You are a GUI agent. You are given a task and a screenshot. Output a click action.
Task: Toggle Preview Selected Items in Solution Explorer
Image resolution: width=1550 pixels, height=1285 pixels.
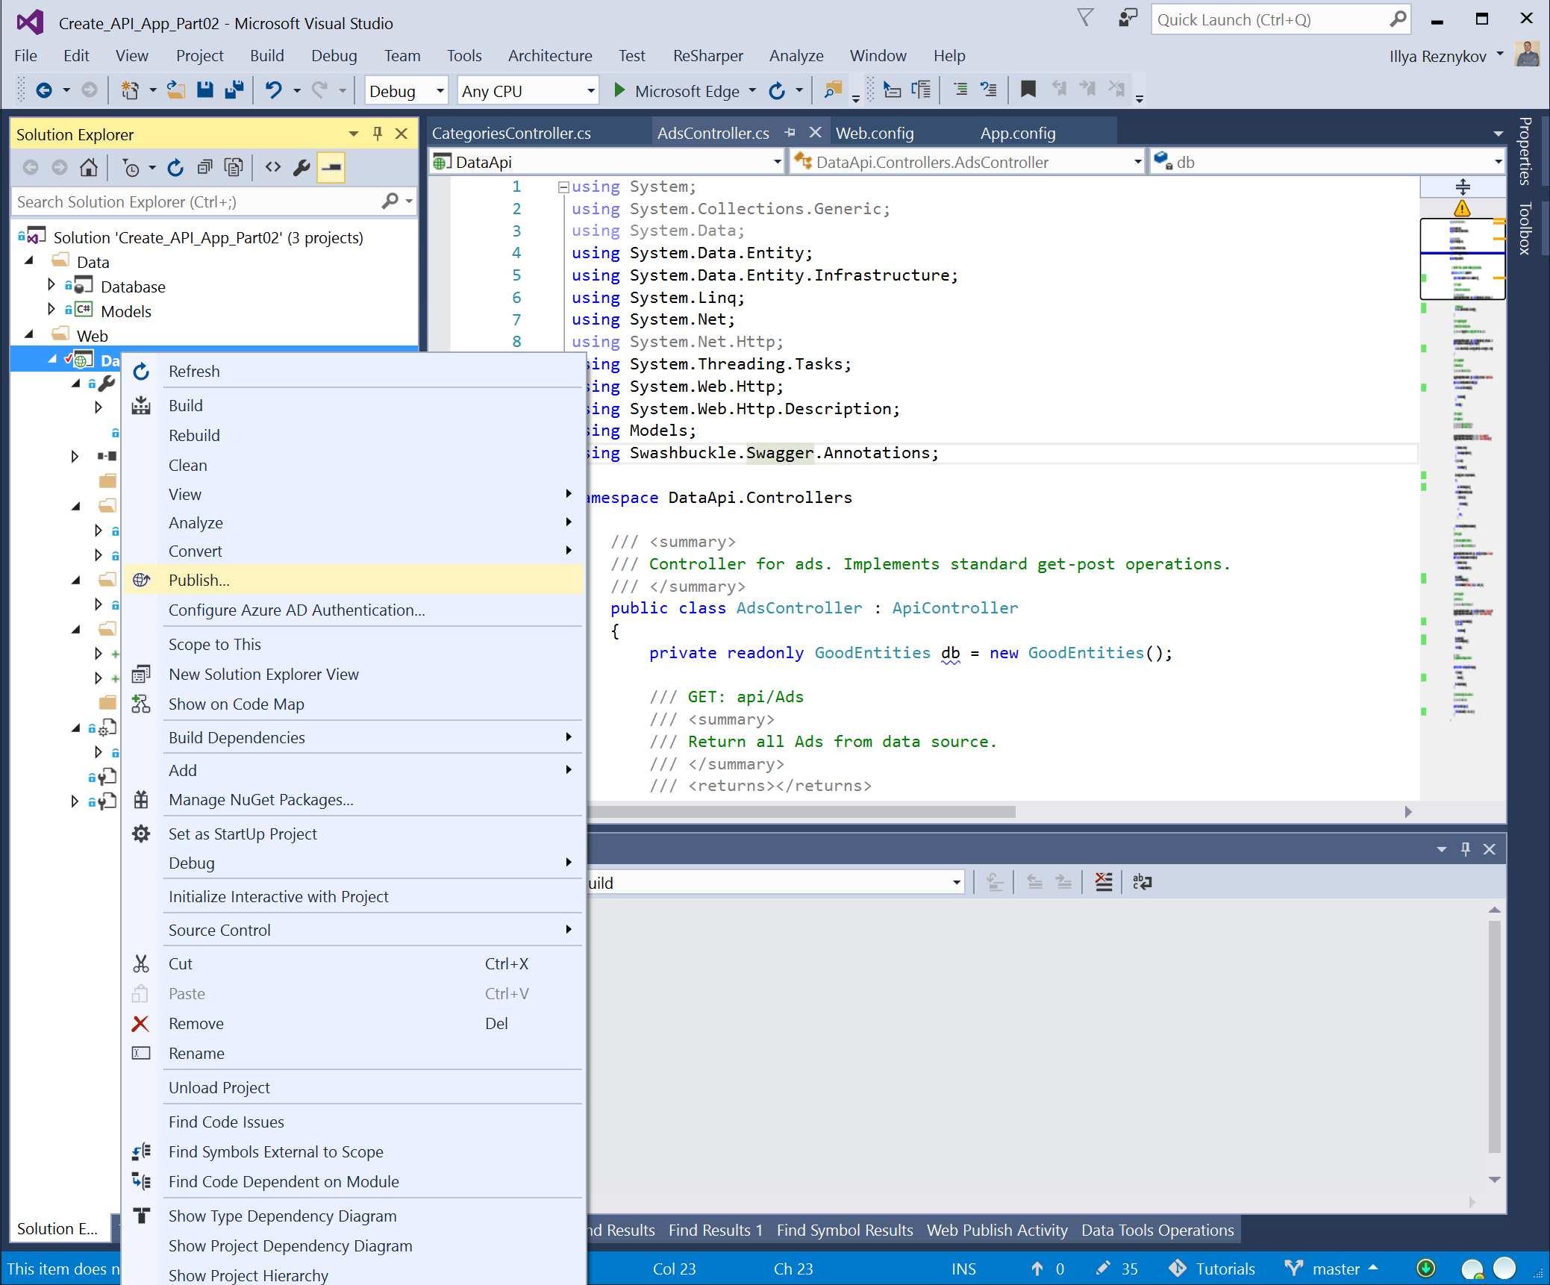coord(331,168)
